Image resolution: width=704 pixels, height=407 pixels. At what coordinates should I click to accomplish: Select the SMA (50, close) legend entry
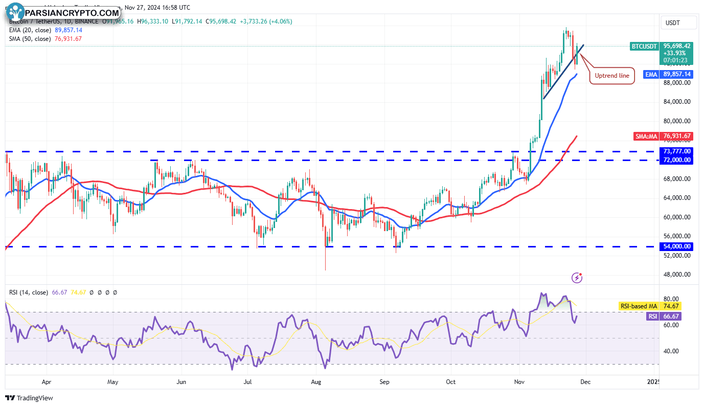(30, 39)
